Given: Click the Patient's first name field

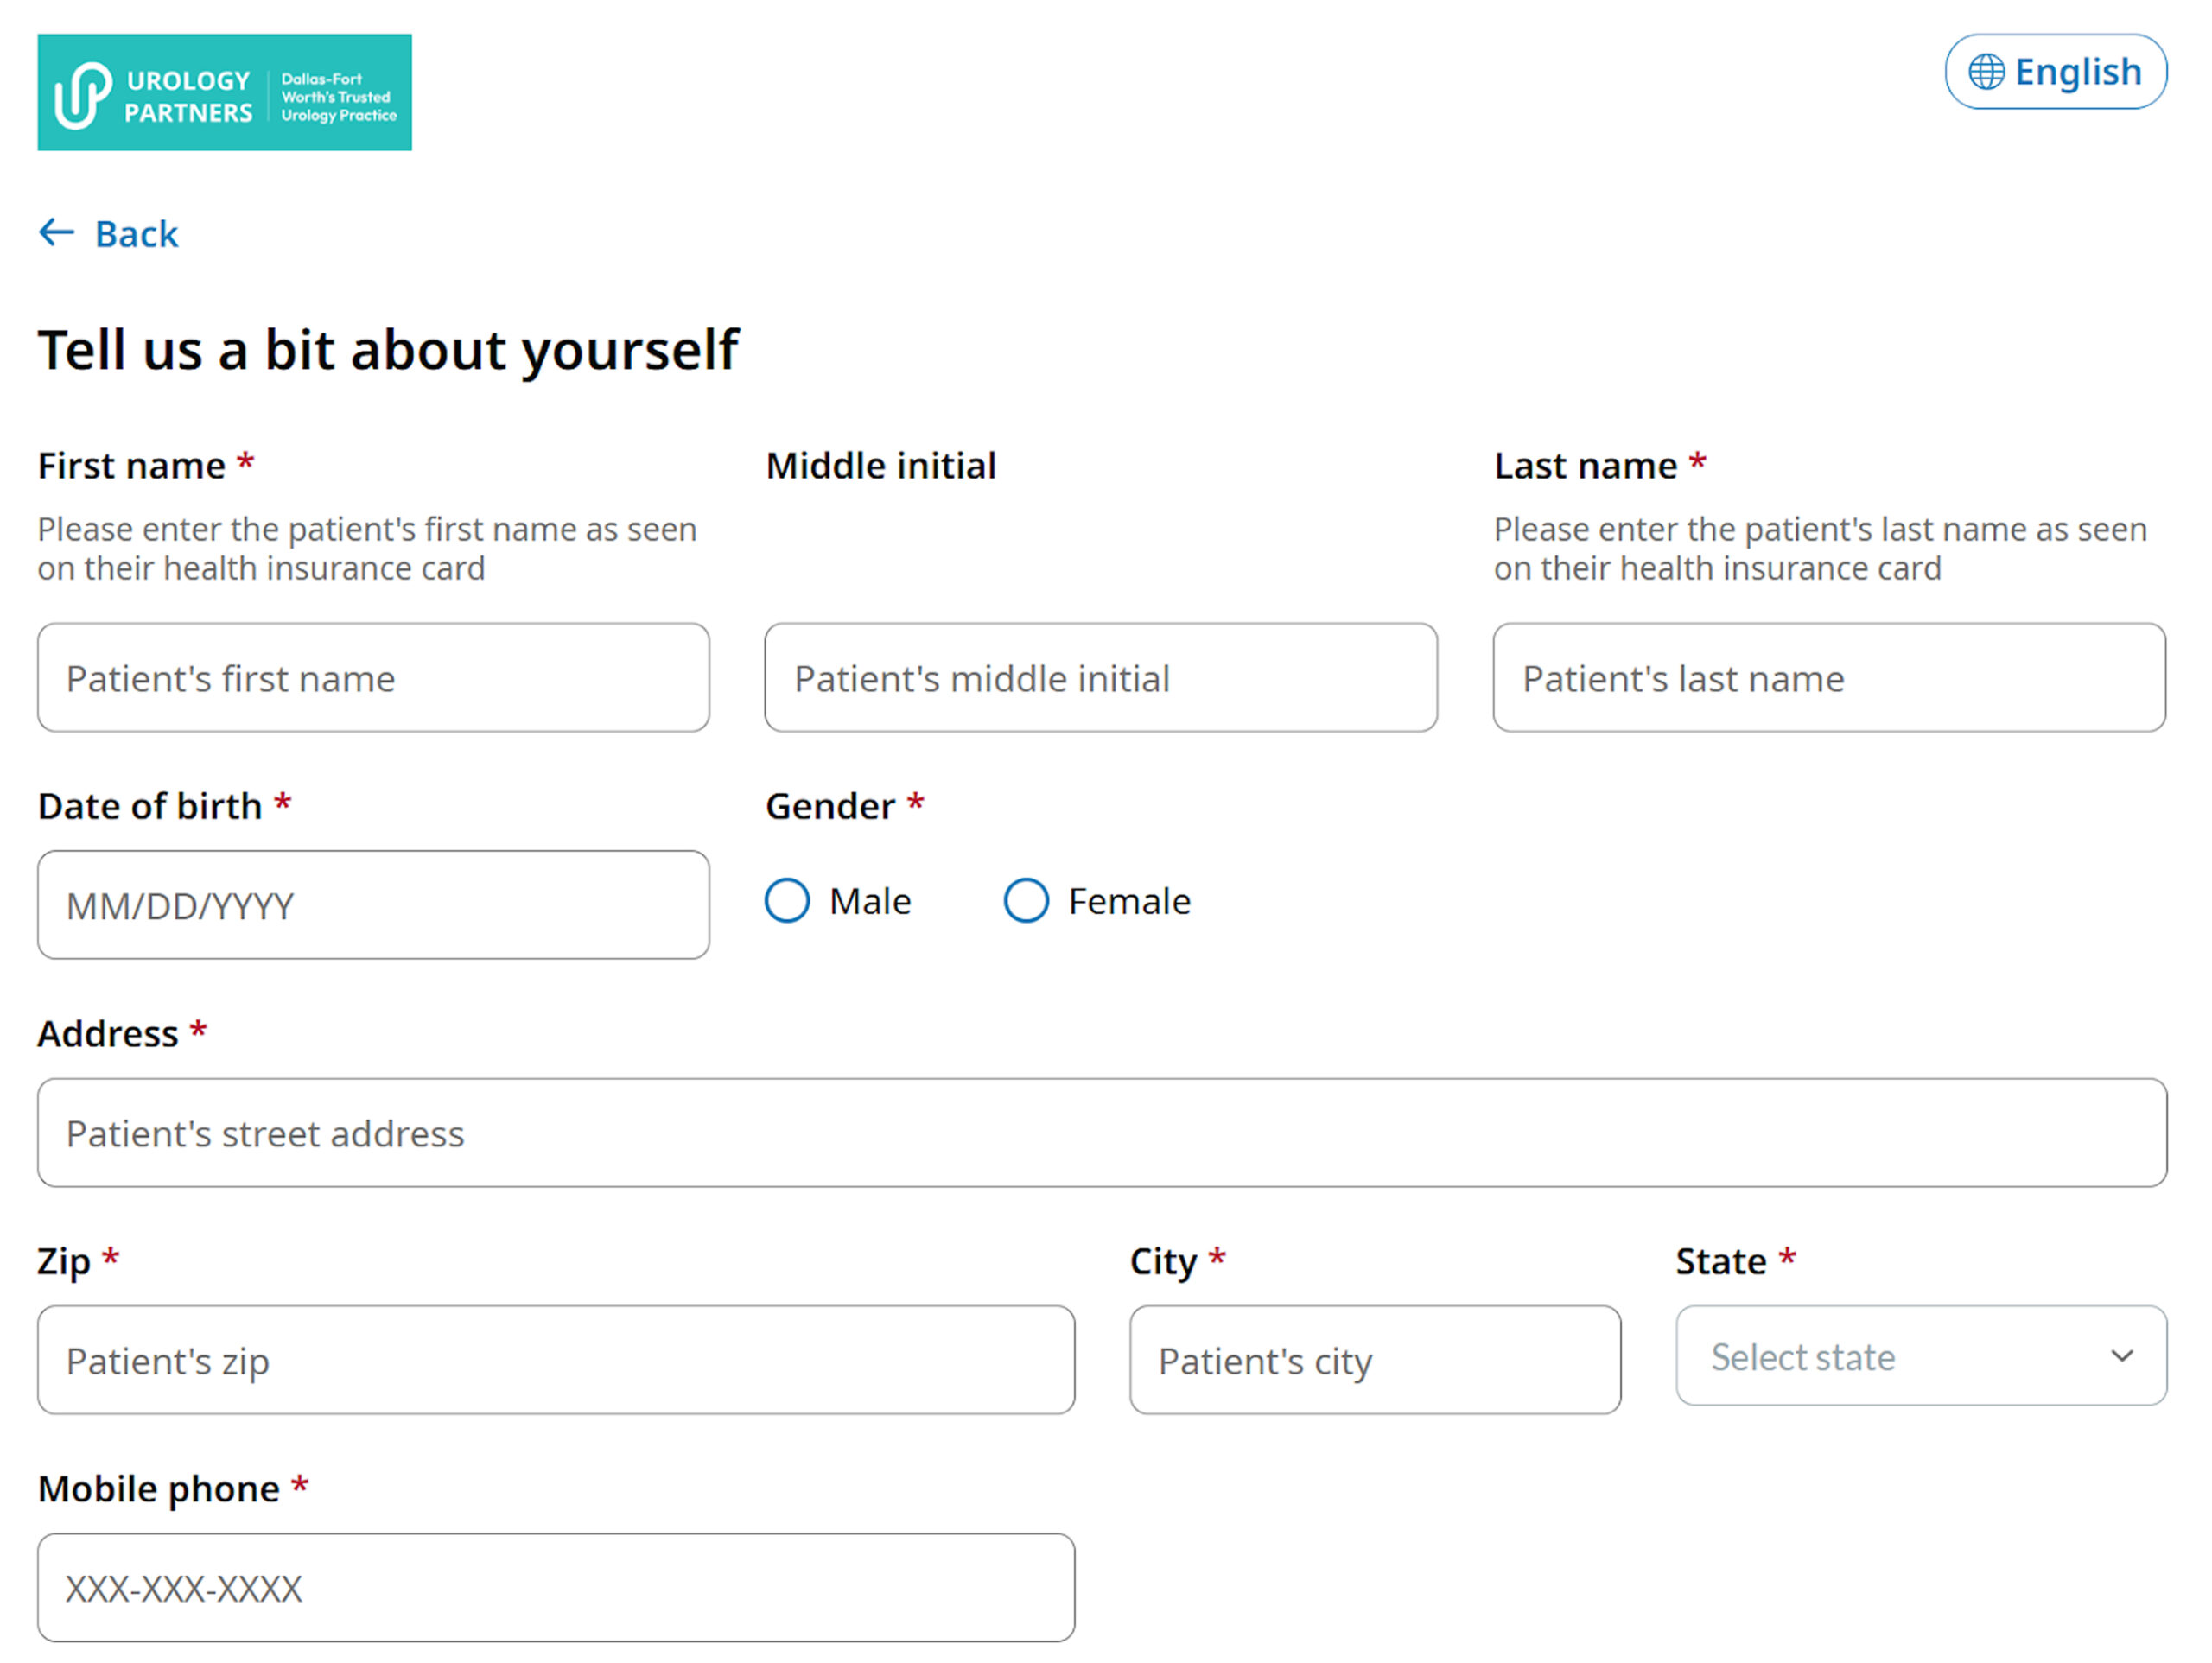Looking at the screenshot, I should (x=373, y=678).
